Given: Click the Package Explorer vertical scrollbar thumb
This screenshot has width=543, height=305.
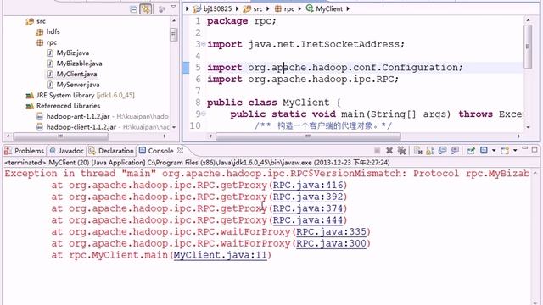Looking at the screenshot, I should [173, 34].
